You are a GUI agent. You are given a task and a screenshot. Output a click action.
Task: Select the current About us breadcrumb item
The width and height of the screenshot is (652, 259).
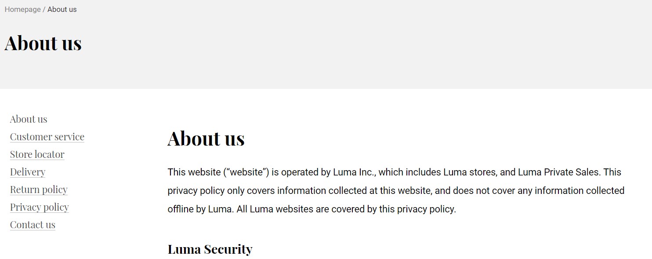62,9
